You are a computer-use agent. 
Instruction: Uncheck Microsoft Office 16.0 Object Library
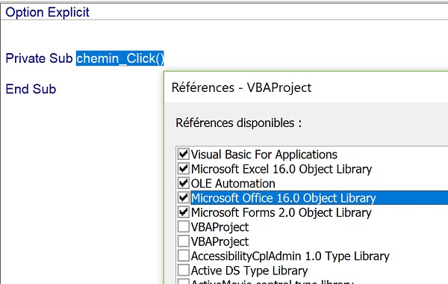click(x=183, y=197)
